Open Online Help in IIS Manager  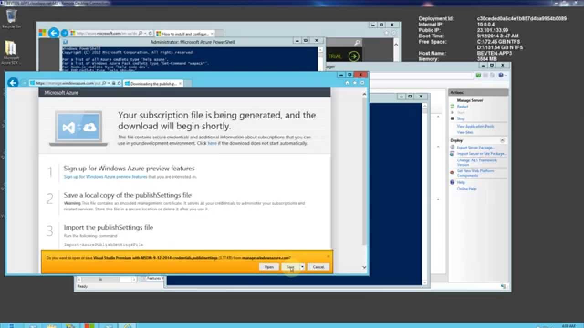point(466,188)
